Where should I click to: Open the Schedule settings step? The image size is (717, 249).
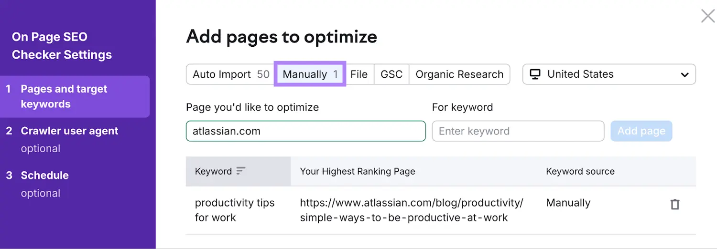tap(44, 176)
